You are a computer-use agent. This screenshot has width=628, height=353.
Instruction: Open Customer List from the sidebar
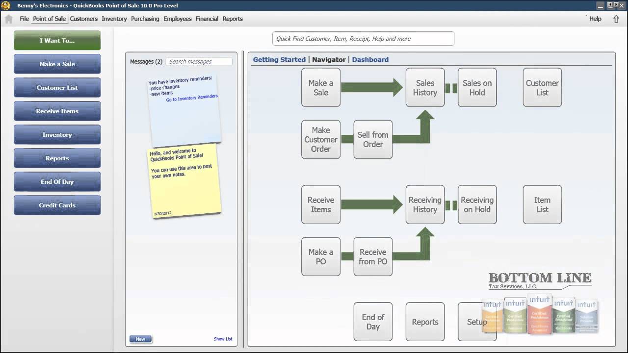(x=57, y=87)
